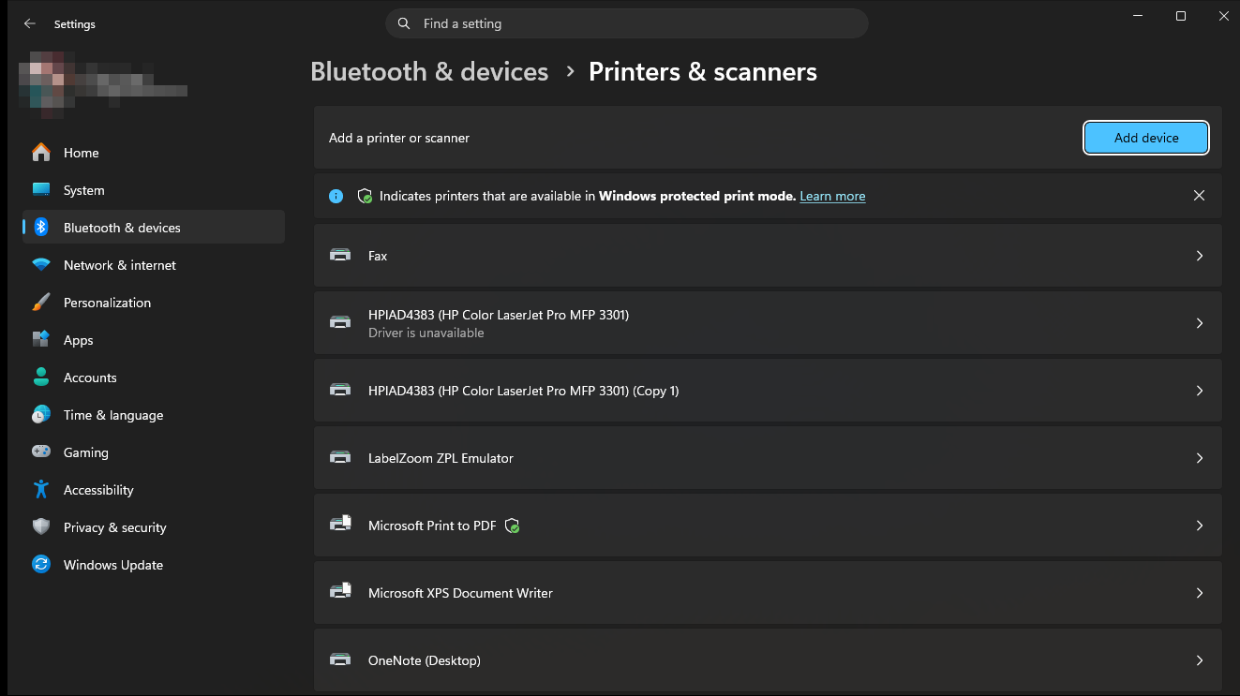
Task: Click the Time & language globe icon
Action: tap(41, 415)
